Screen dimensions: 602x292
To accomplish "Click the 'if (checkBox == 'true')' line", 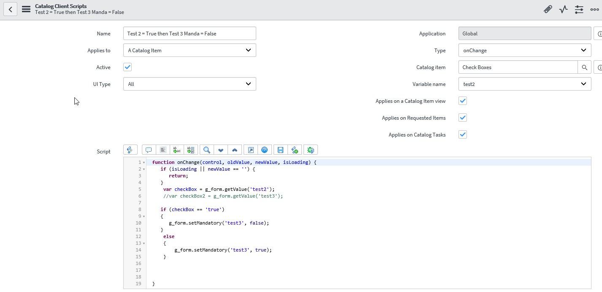I will (x=193, y=209).
